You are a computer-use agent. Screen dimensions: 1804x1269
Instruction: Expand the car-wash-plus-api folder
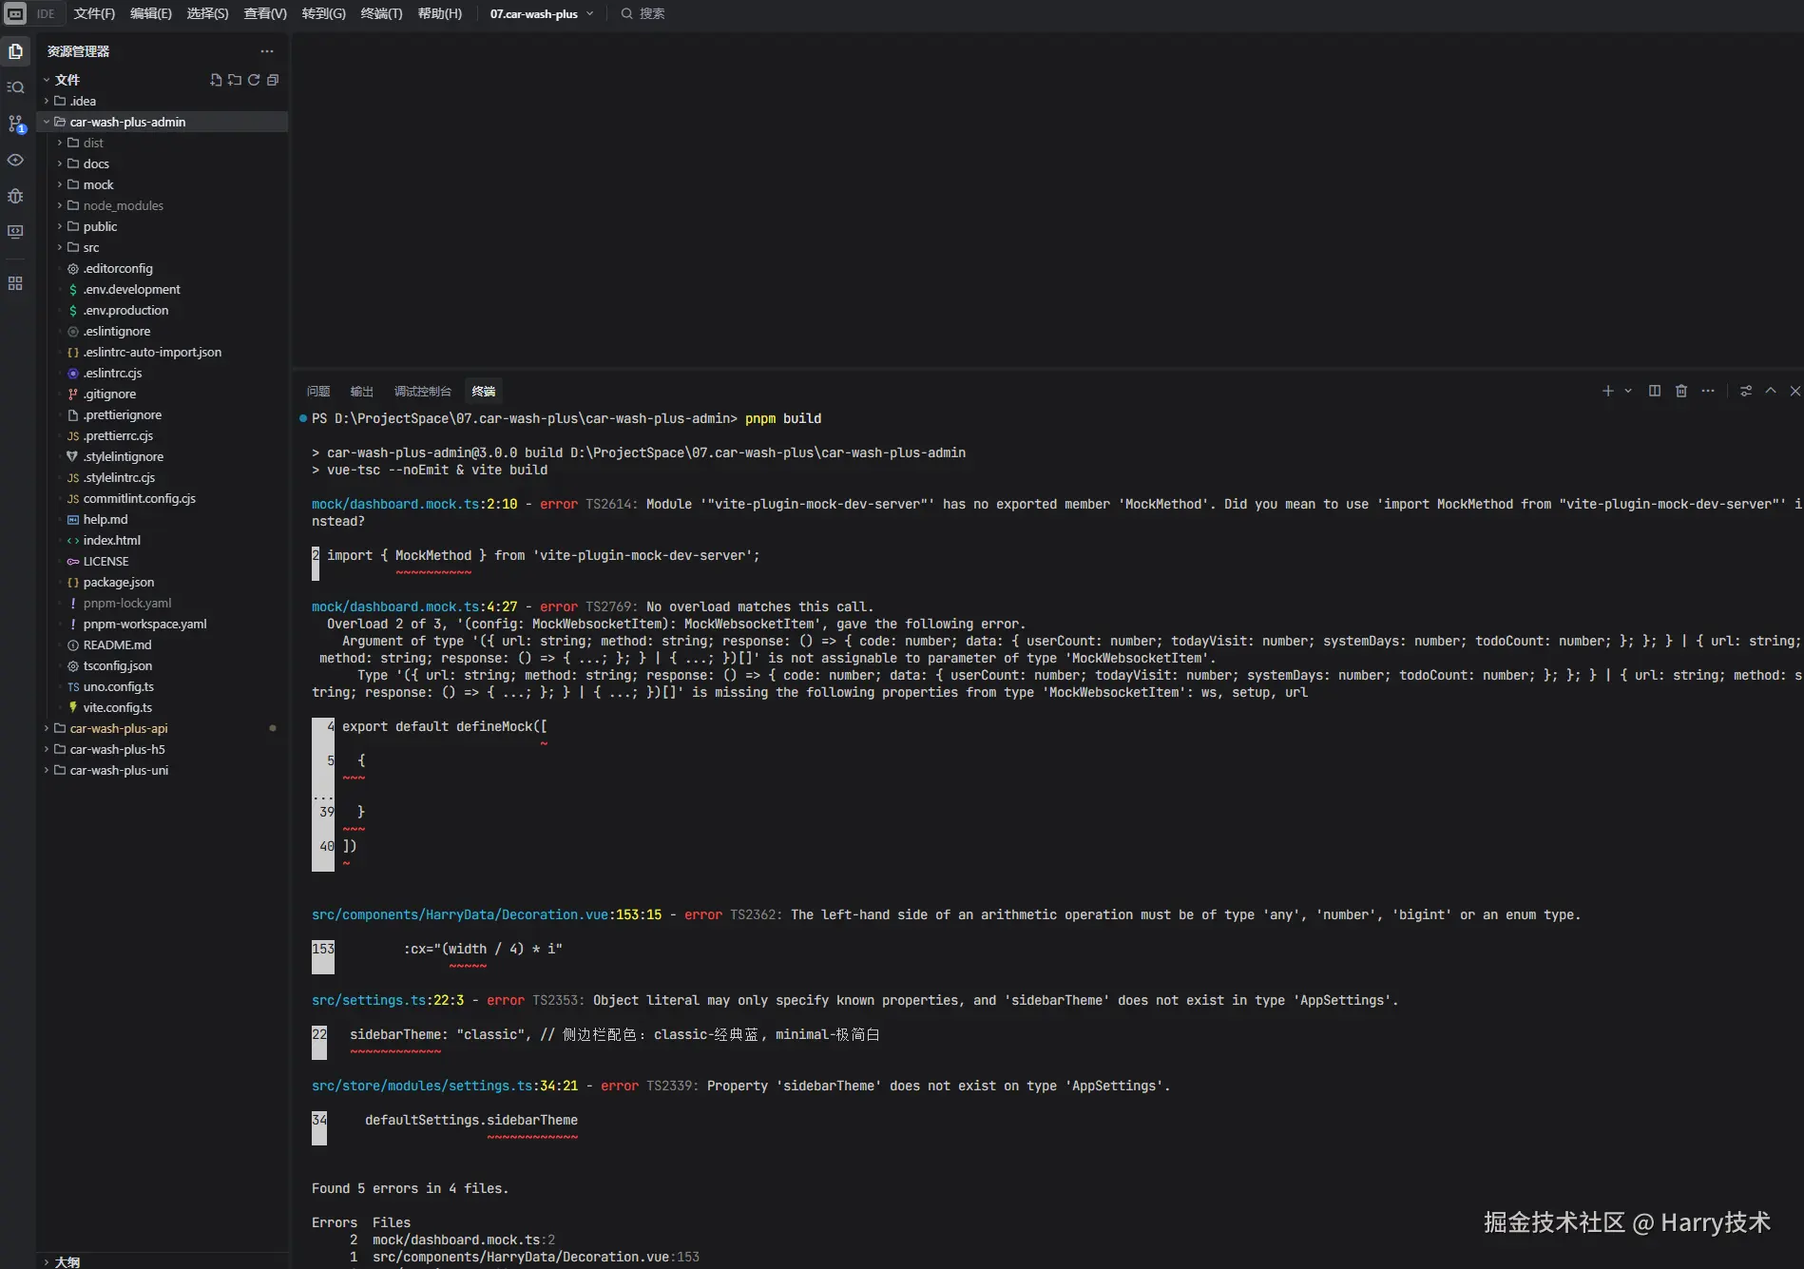click(x=47, y=728)
